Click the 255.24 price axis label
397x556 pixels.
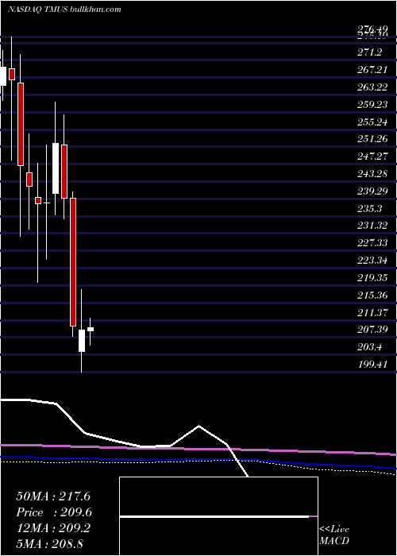pos(372,122)
